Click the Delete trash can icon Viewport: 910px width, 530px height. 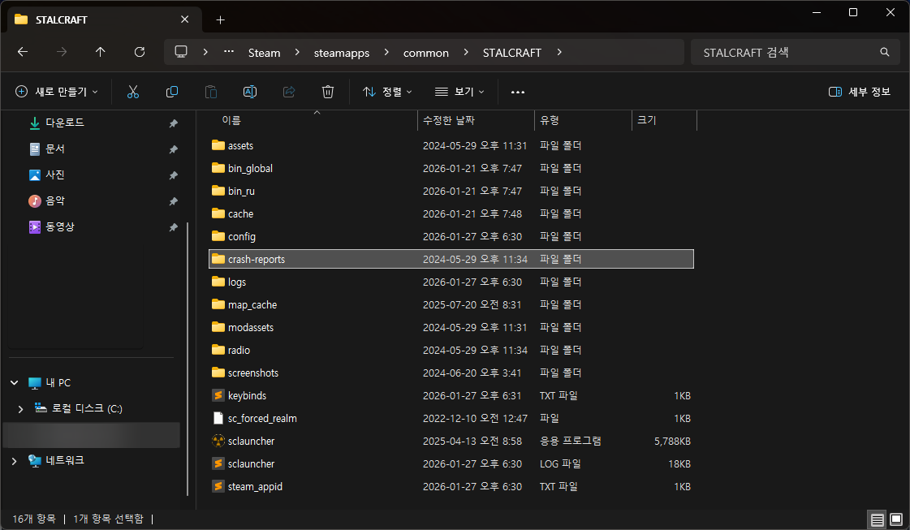(328, 92)
